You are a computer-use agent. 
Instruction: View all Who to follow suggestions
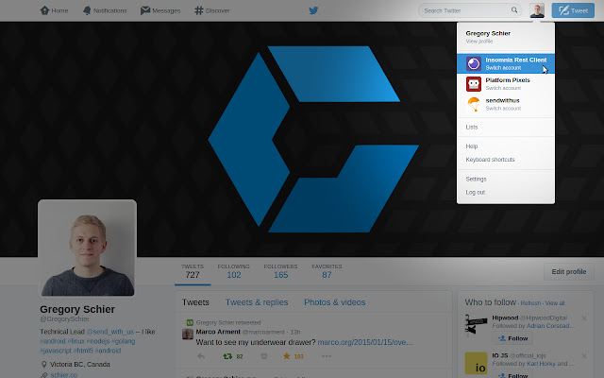pos(555,303)
